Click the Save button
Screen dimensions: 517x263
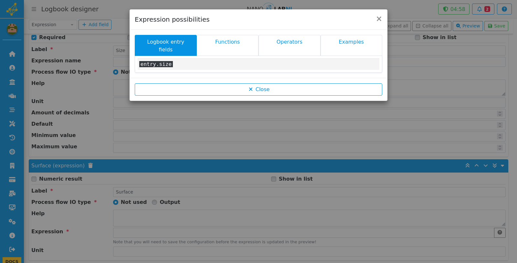point(496,26)
